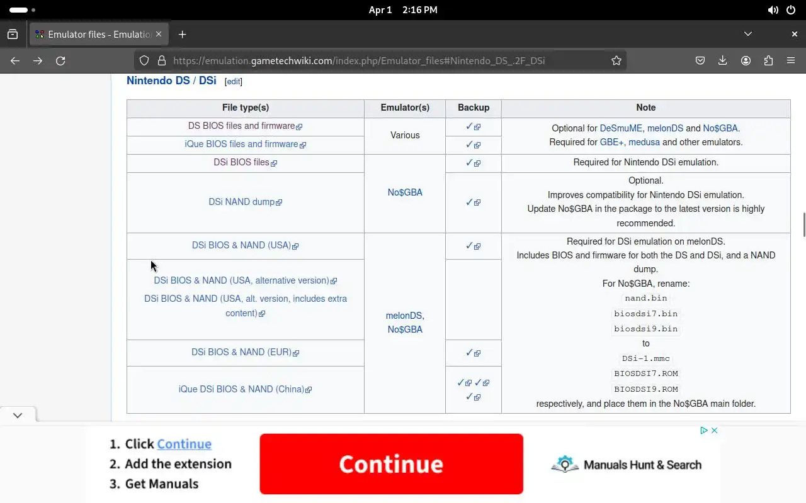Screen dimensions: 806x503
Task: Click the Various cell in Emulator(s) column
Action: pyautogui.click(x=405, y=135)
